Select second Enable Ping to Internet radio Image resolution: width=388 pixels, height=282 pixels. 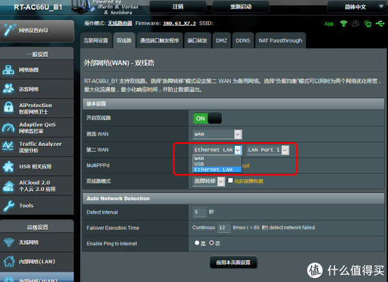click(211, 243)
